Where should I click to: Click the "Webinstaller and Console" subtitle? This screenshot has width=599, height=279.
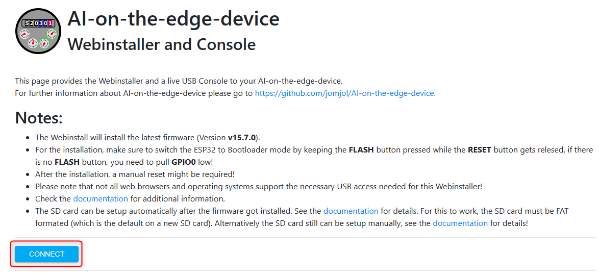point(162,45)
